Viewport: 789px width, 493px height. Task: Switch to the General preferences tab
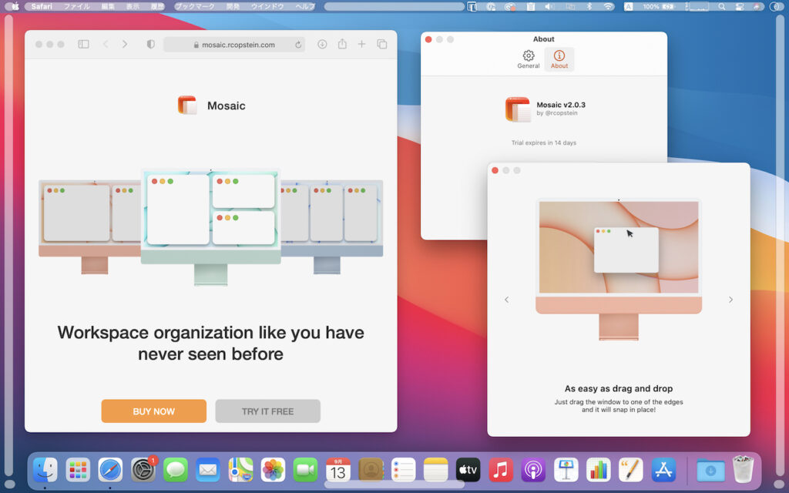click(x=529, y=59)
